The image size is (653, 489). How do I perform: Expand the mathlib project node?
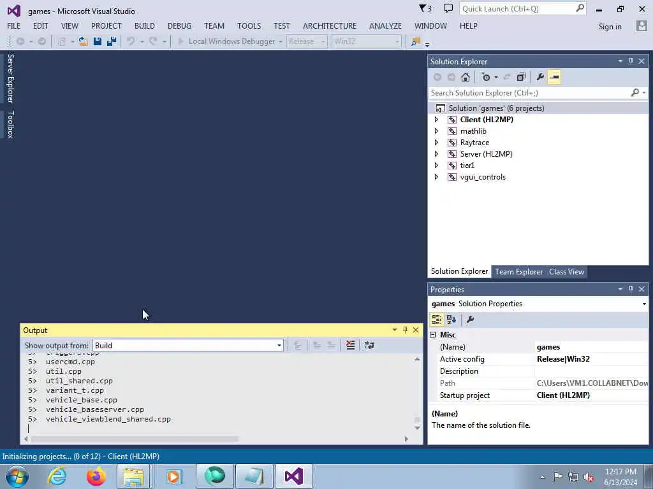coord(436,131)
